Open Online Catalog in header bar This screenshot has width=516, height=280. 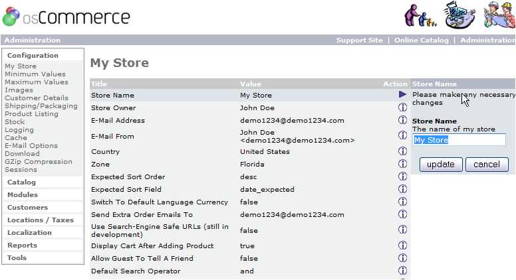423,40
